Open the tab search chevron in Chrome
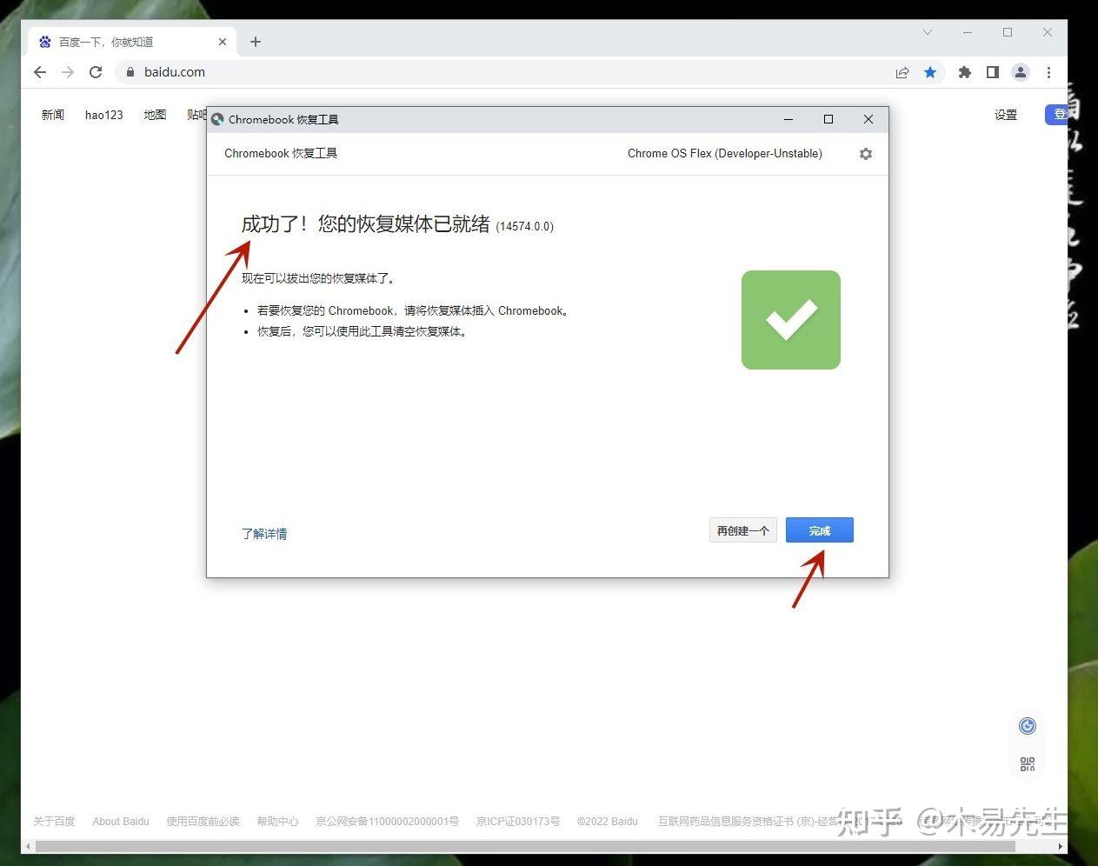 (x=928, y=32)
